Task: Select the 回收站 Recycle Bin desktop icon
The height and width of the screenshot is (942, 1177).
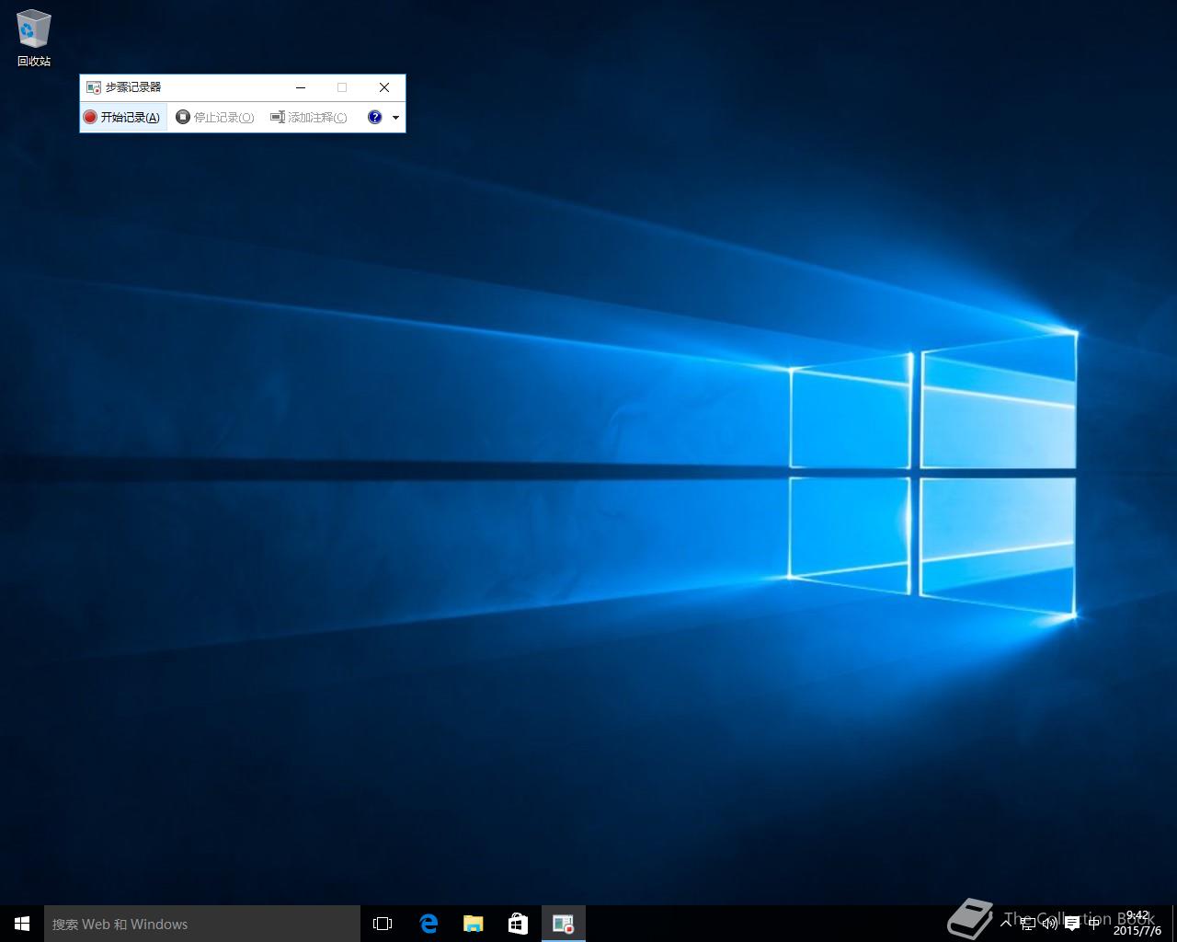Action: [34, 39]
